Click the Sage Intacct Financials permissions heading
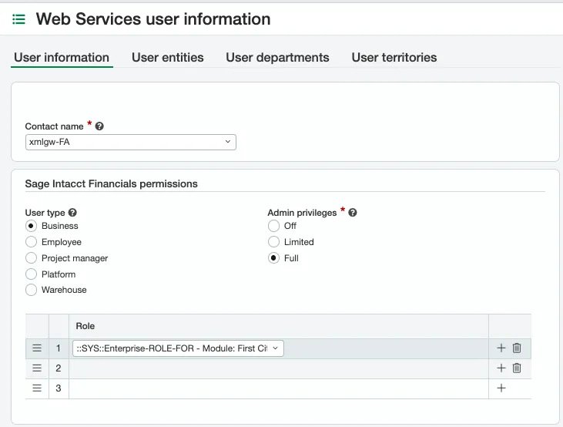The image size is (563, 427). [112, 183]
